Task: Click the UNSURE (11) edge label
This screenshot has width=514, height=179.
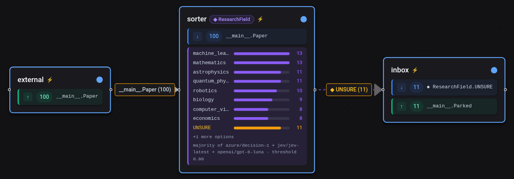Action: [349, 89]
